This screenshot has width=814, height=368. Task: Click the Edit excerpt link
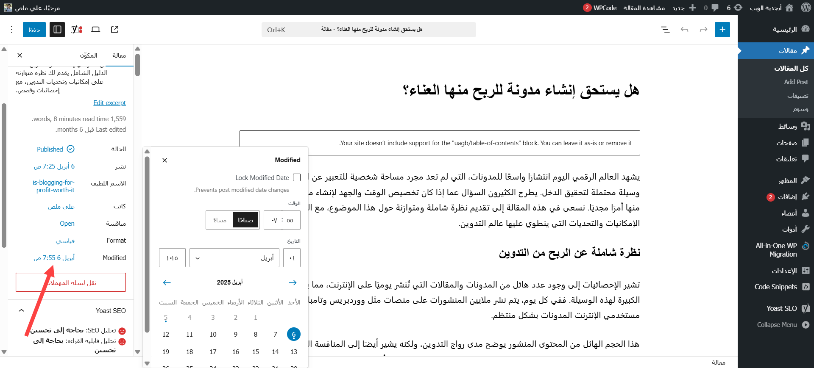coord(109,103)
